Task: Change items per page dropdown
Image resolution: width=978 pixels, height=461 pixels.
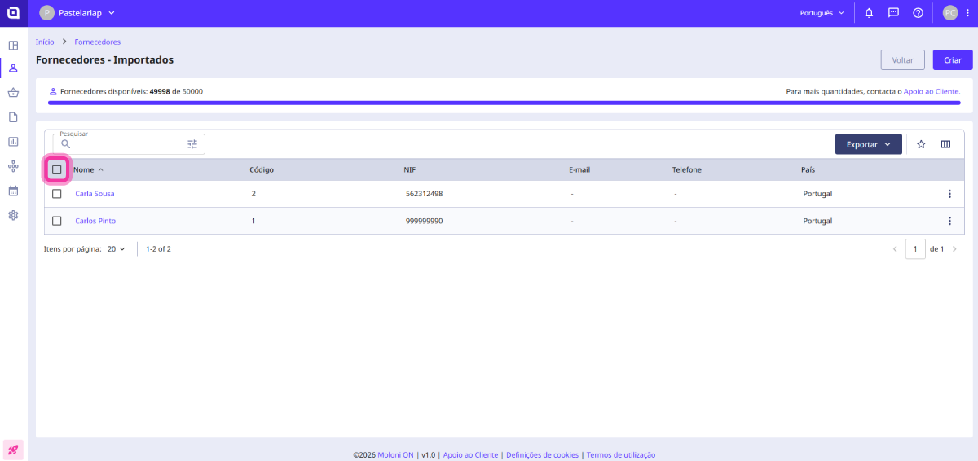Action: (x=117, y=249)
